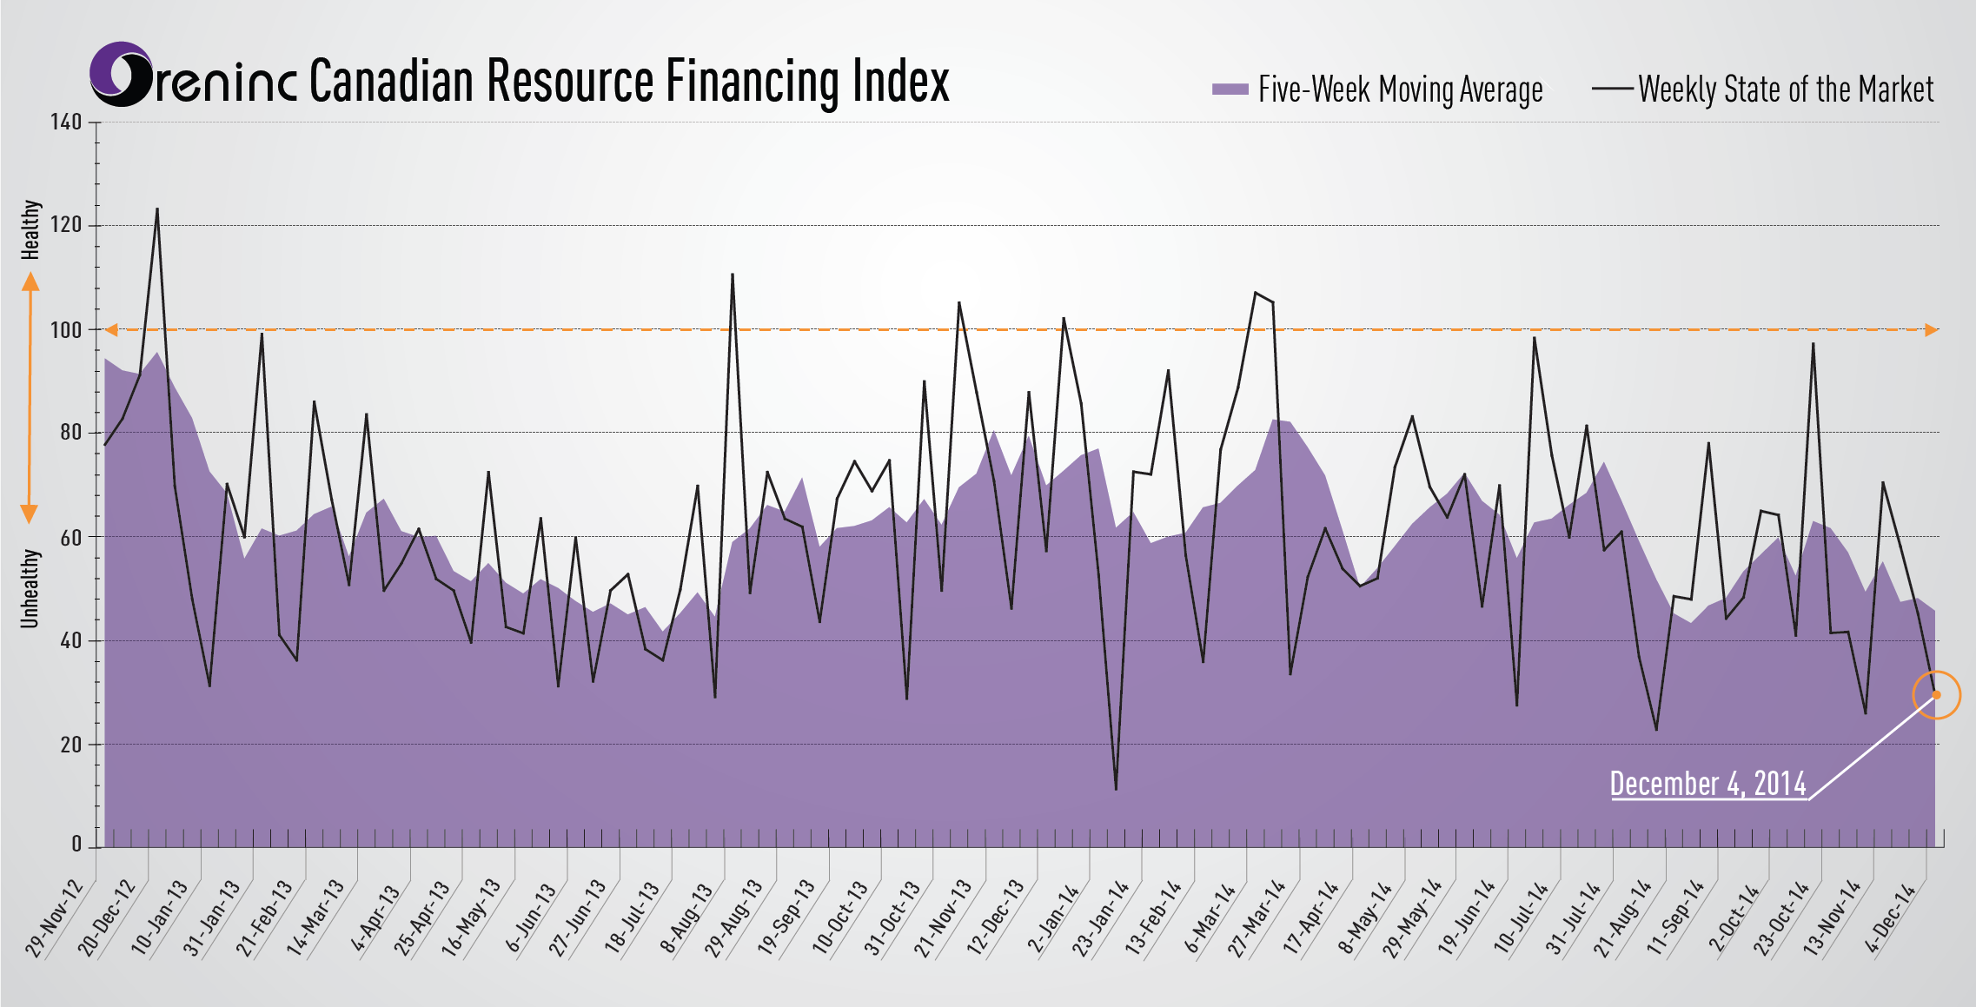Click the y-axis value 140

[66, 123]
